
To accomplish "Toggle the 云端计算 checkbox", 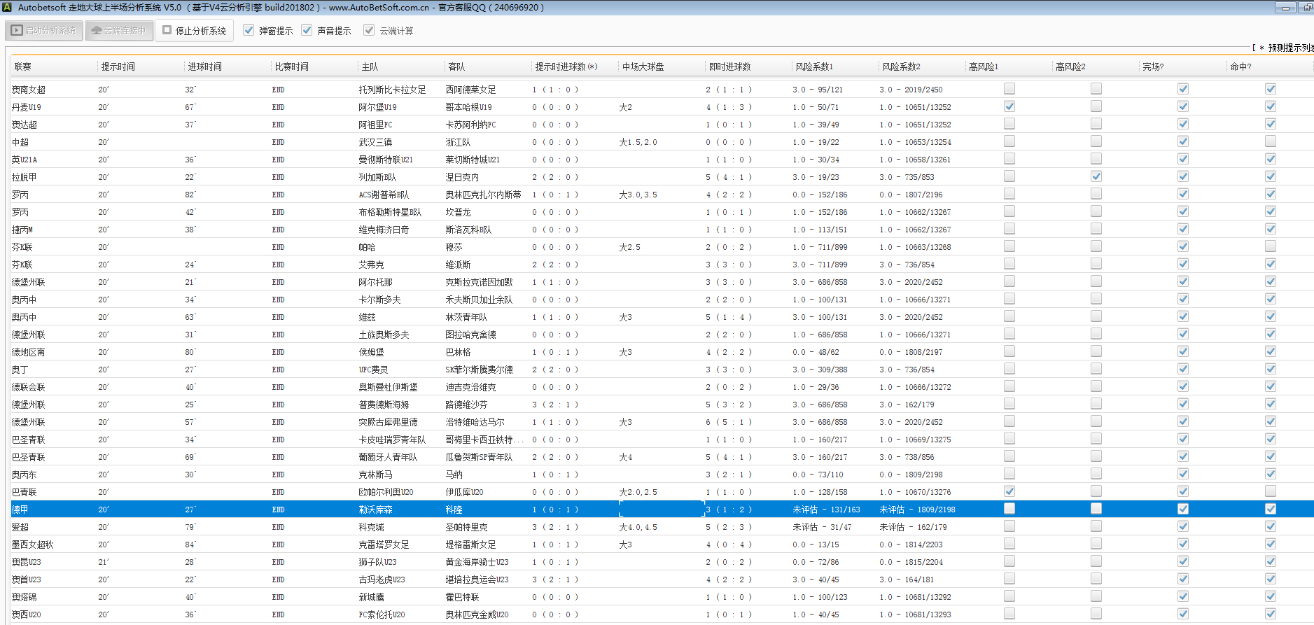I will click(x=369, y=30).
